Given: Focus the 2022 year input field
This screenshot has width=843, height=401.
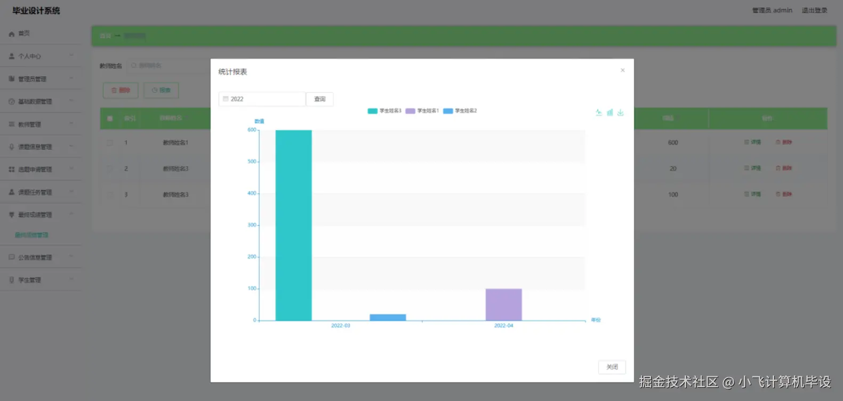Looking at the screenshot, I should pos(262,99).
